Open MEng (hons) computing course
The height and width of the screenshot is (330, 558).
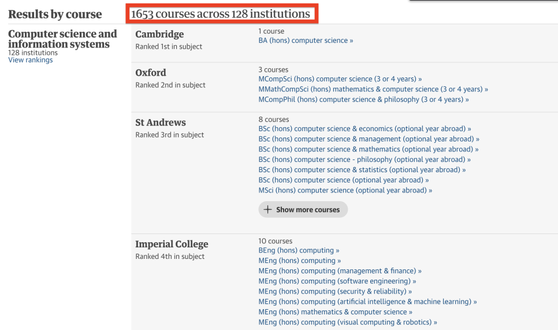point(299,261)
